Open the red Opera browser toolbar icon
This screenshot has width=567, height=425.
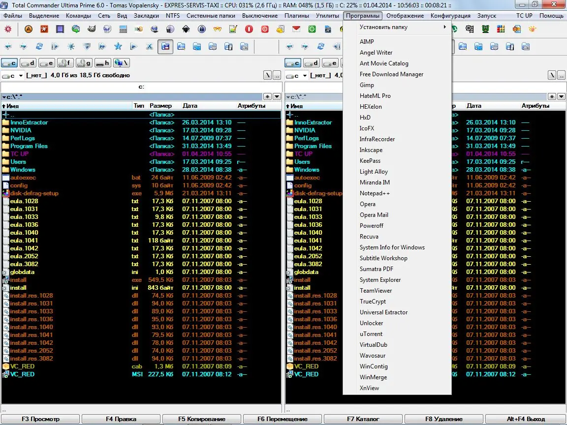coord(249,29)
